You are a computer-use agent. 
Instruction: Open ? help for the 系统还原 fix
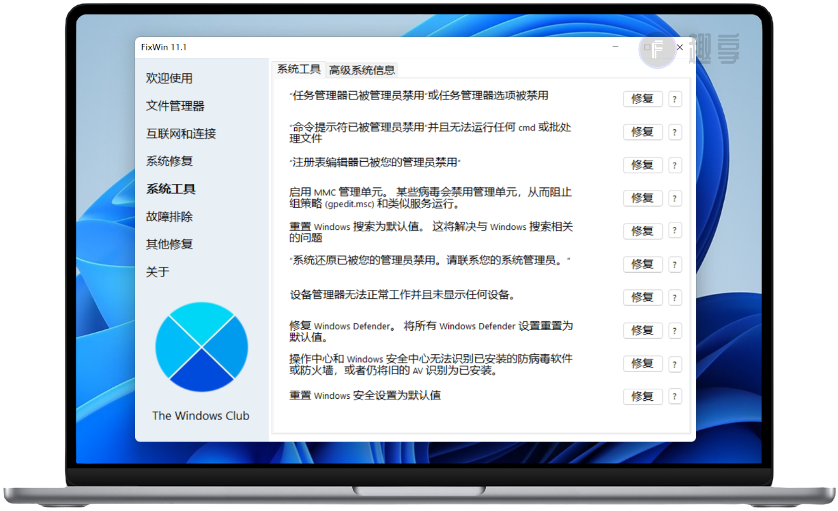point(675,264)
